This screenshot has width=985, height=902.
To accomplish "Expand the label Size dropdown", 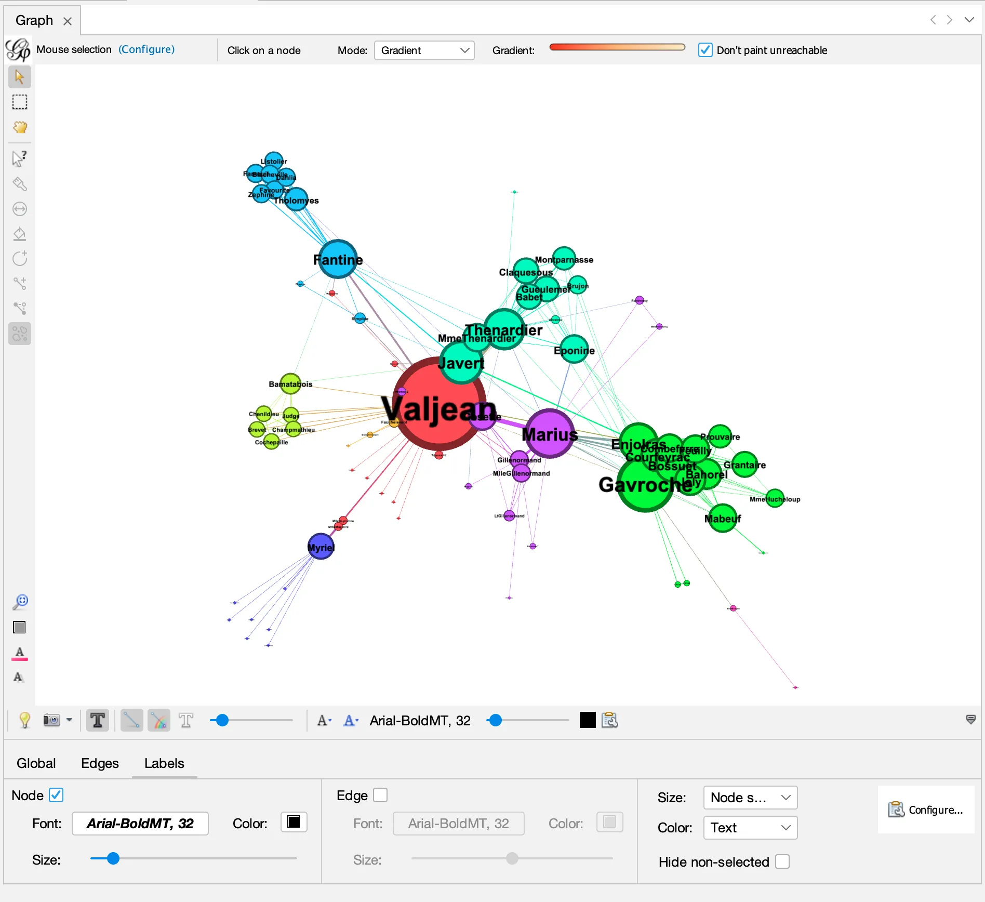I will point(750,798).
